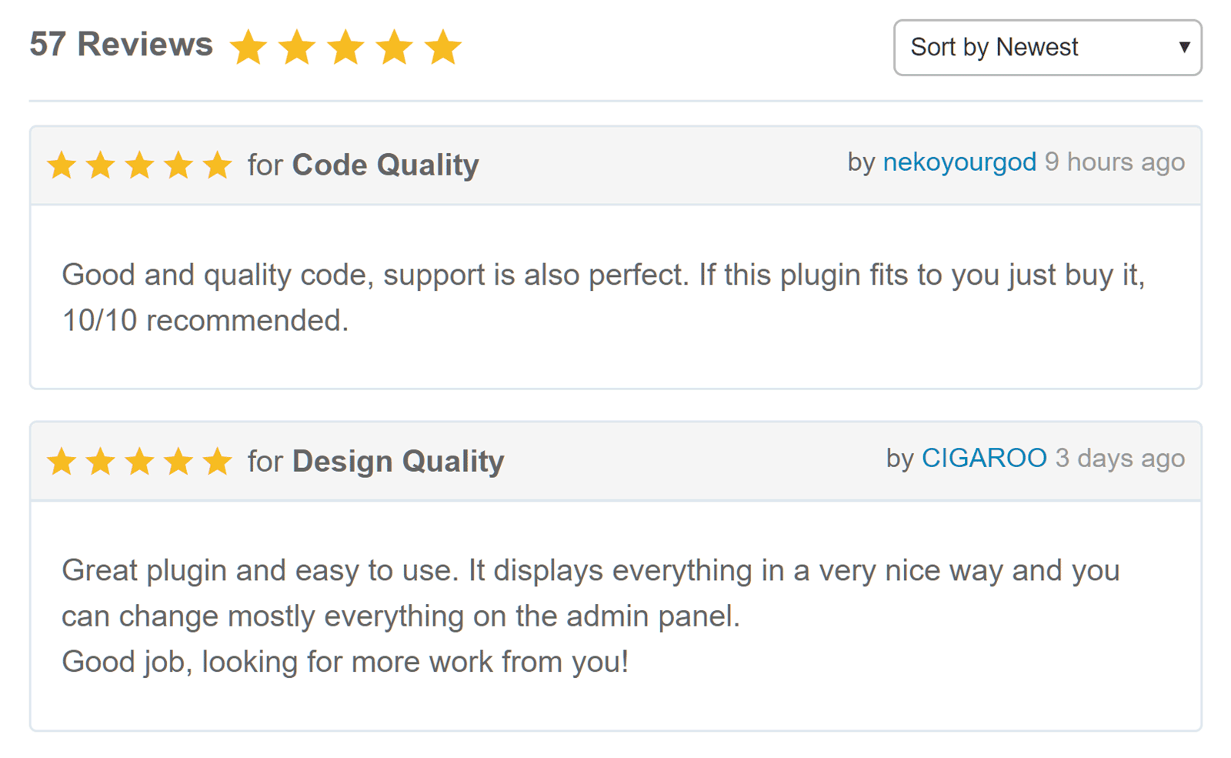Viewport: 1231px width, 758px height.
Task: Open CIGAROO's profile link
Action: tap(984, 458)
